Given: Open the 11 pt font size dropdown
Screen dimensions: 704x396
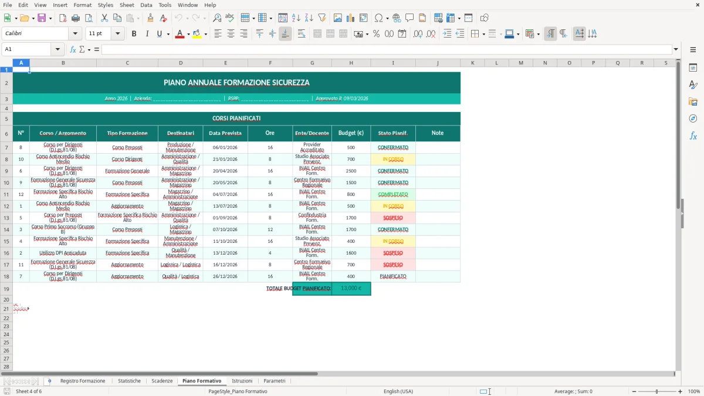Looking at the screenshot, I should (x=117, y=34).
